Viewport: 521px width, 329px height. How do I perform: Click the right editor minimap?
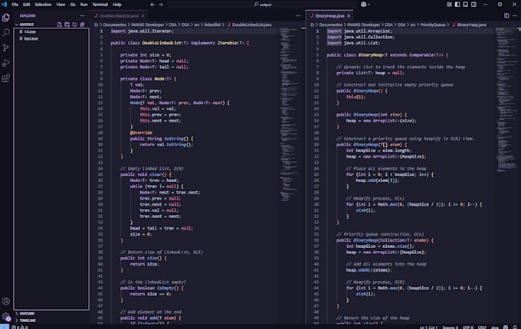click(506, 99)
